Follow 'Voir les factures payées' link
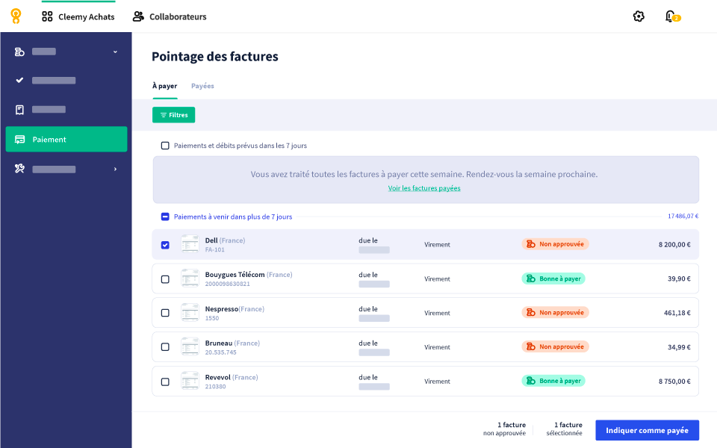This screenshot has height=448, width=717. [x=424, y=188]
